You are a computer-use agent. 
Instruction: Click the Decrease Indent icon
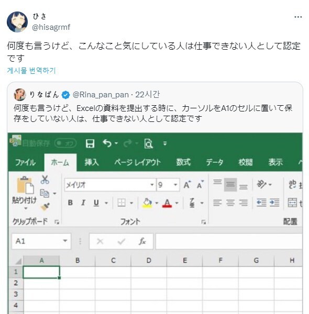[261, 203]
